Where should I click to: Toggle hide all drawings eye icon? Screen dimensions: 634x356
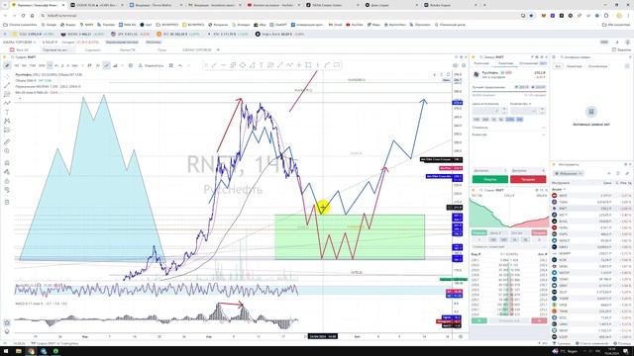pos(7,190)
